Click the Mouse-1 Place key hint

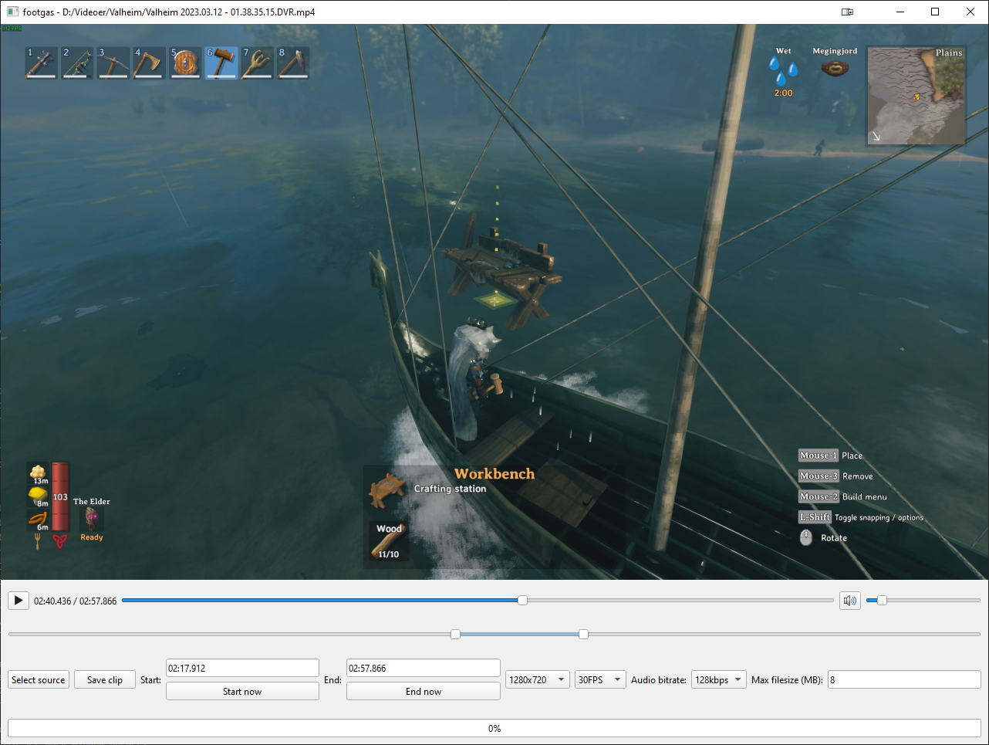(831, 455)
